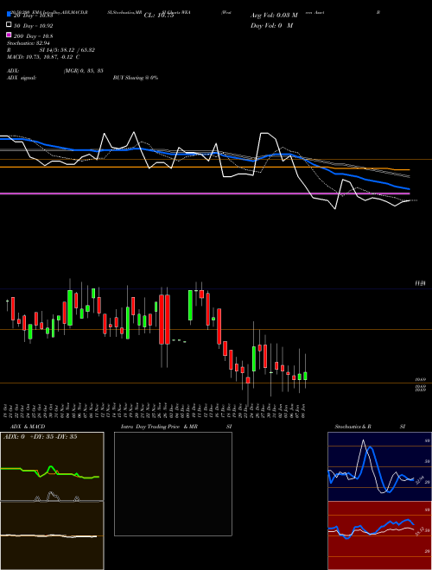Select the '200 Day - 10.8' legend text
The width and height of the screenshot is (432, 570).
point(34,36)
